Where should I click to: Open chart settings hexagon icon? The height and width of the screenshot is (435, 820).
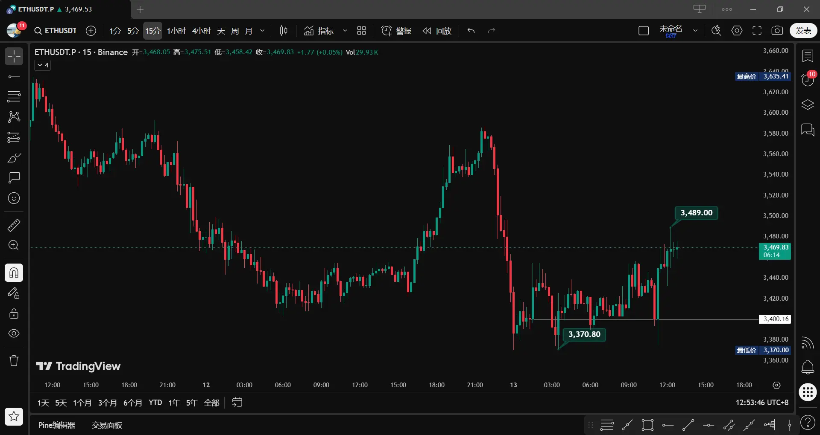point(737,31)
